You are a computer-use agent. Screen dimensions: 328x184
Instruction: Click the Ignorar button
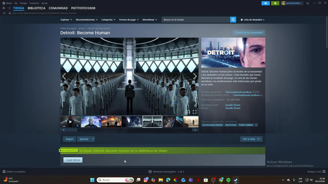click(x=84, y=139)
